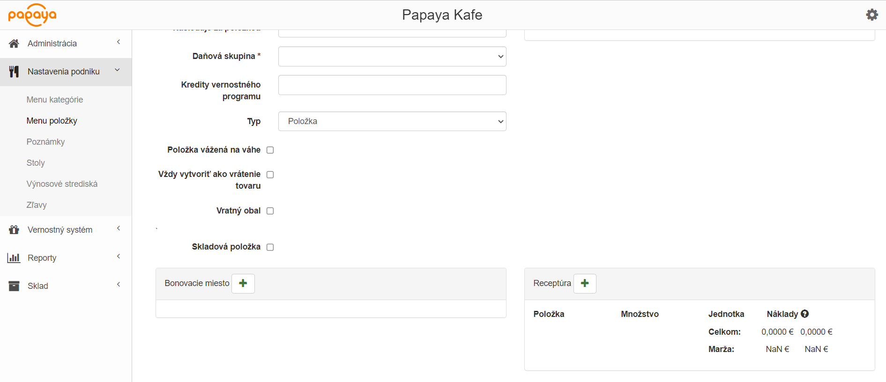
Task: Add a Receptúra item with plus button
Action: pyautogui.click(x=585, y=283)
